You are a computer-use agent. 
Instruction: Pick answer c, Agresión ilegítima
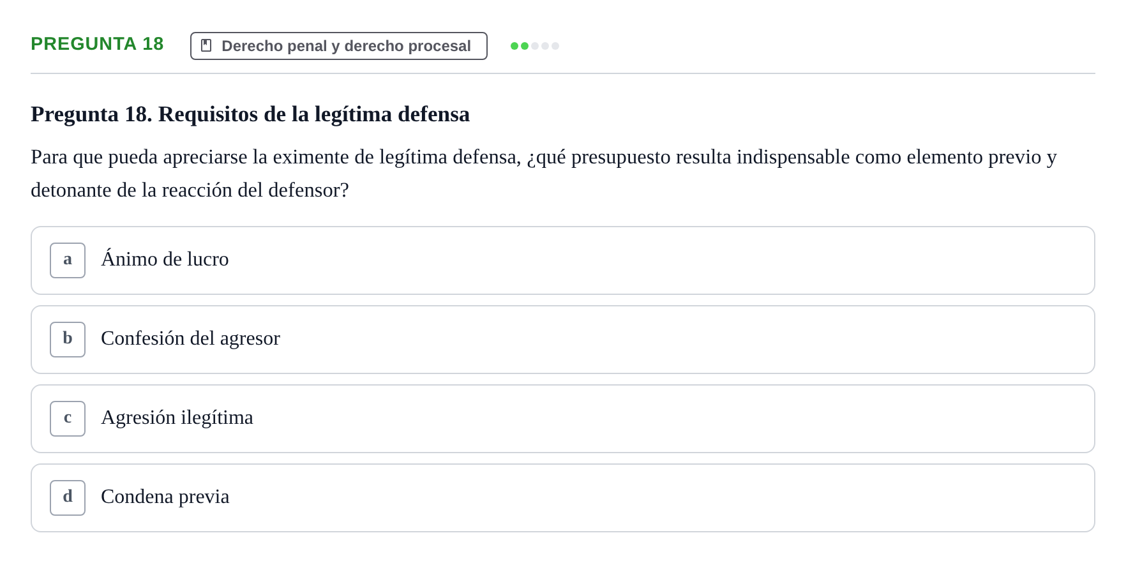(563, 419)
